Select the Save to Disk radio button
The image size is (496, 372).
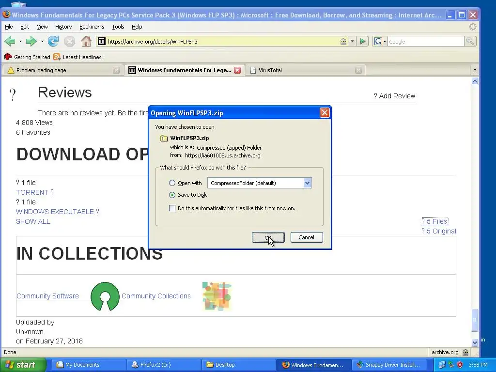pyautogui.click(x=172, y=195)
